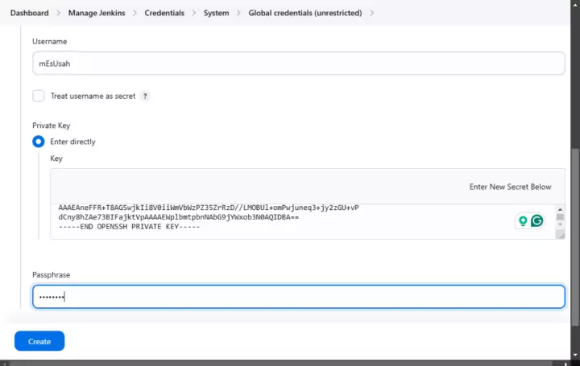Expand chevron after Global credentials breadcrumb
The image size is (580, 366).
click(371, 13)
